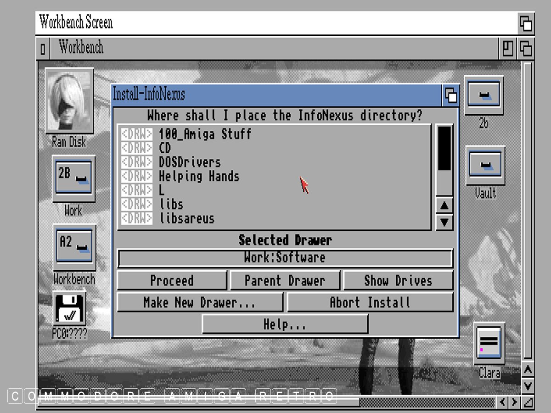Click the Workbench window zoom gadget
Screen dimensions: 551x413
(507, 49)
